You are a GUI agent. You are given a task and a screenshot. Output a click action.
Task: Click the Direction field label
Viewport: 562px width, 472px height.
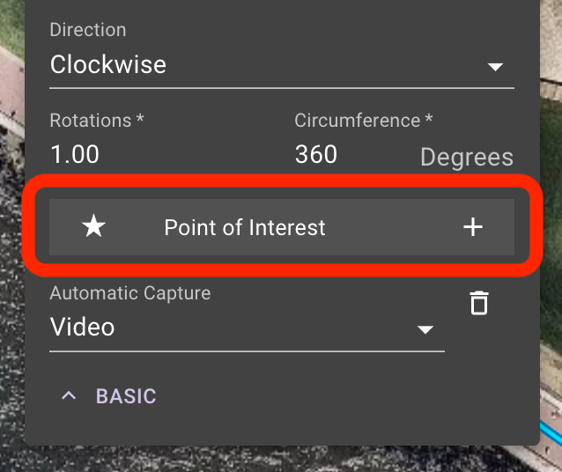[x=88, y=29]
